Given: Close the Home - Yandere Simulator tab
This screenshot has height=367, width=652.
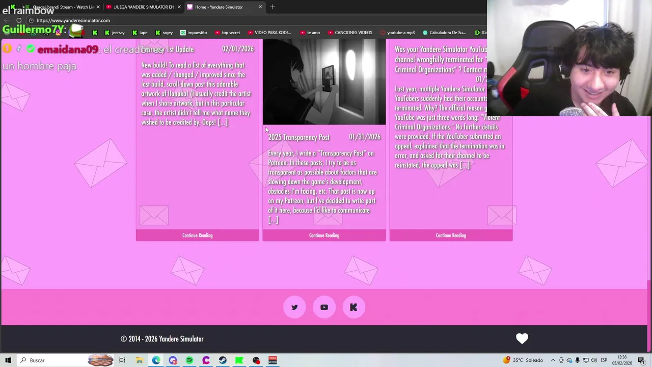Looking at the screenshot, I should point(260,7).
